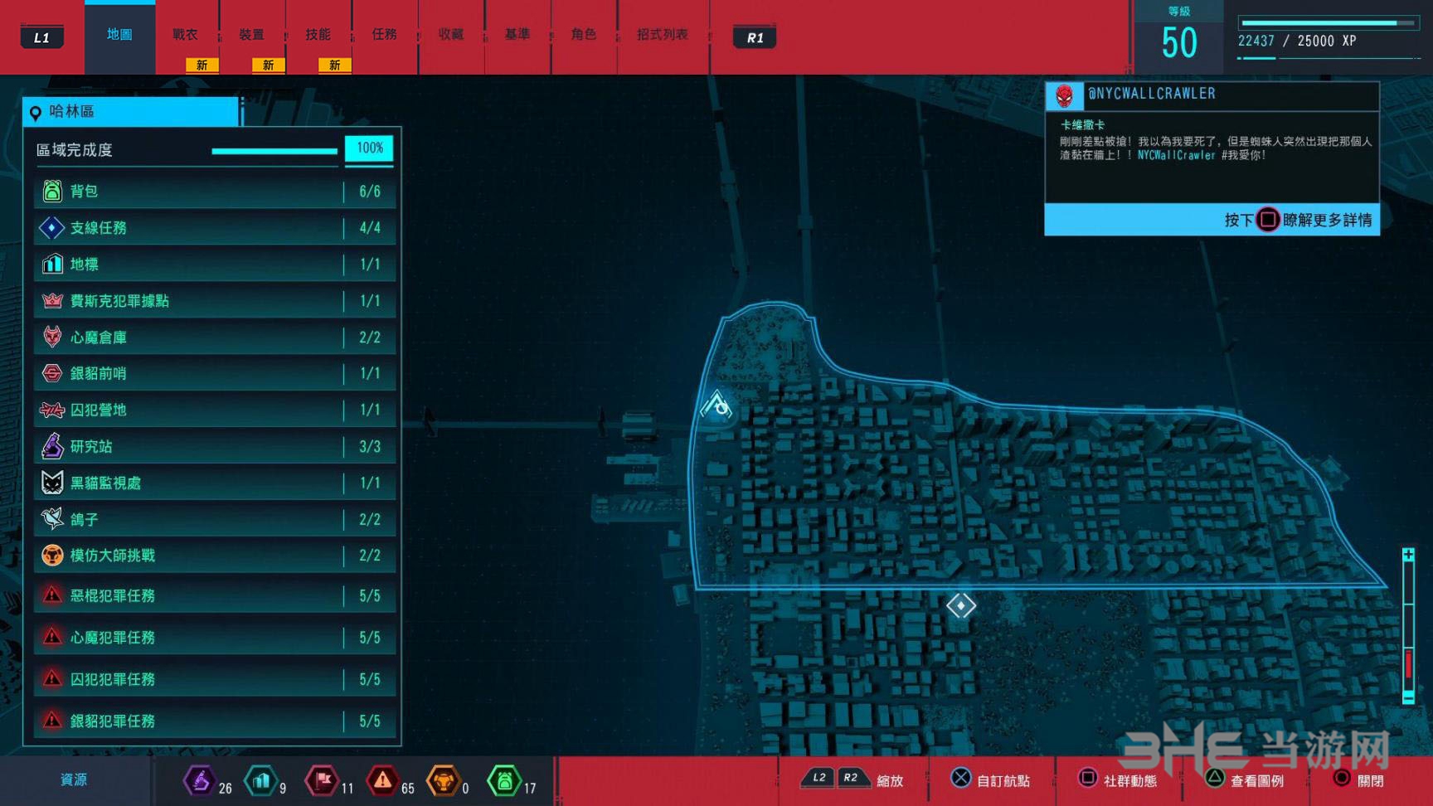1433x806 pixels.
Task: Click the L2 R2 縮放 zoom control
Action: (x=853, y=779)
